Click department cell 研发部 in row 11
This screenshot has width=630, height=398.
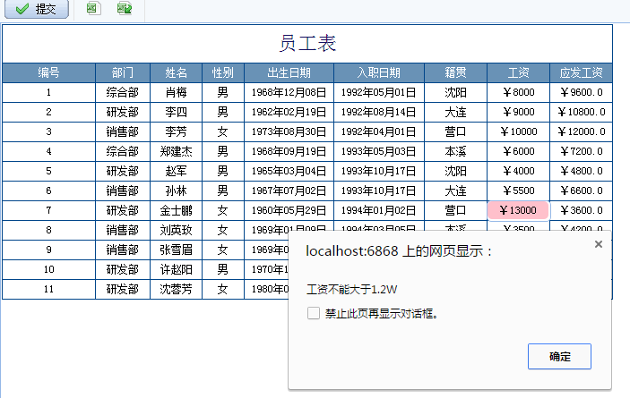pos(123,289)
